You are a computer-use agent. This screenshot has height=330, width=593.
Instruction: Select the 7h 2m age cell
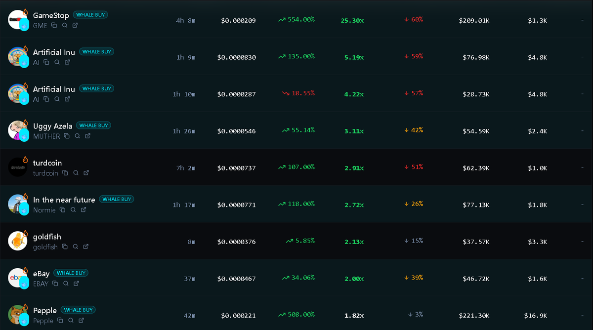pyautogui.click(x=186, y=168)
